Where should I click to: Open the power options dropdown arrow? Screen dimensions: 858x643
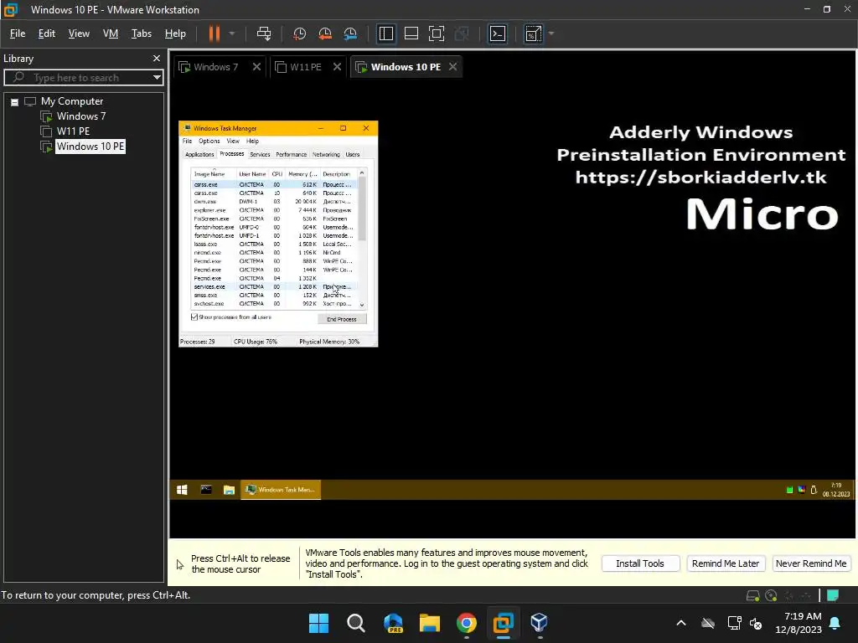(232, 33)
